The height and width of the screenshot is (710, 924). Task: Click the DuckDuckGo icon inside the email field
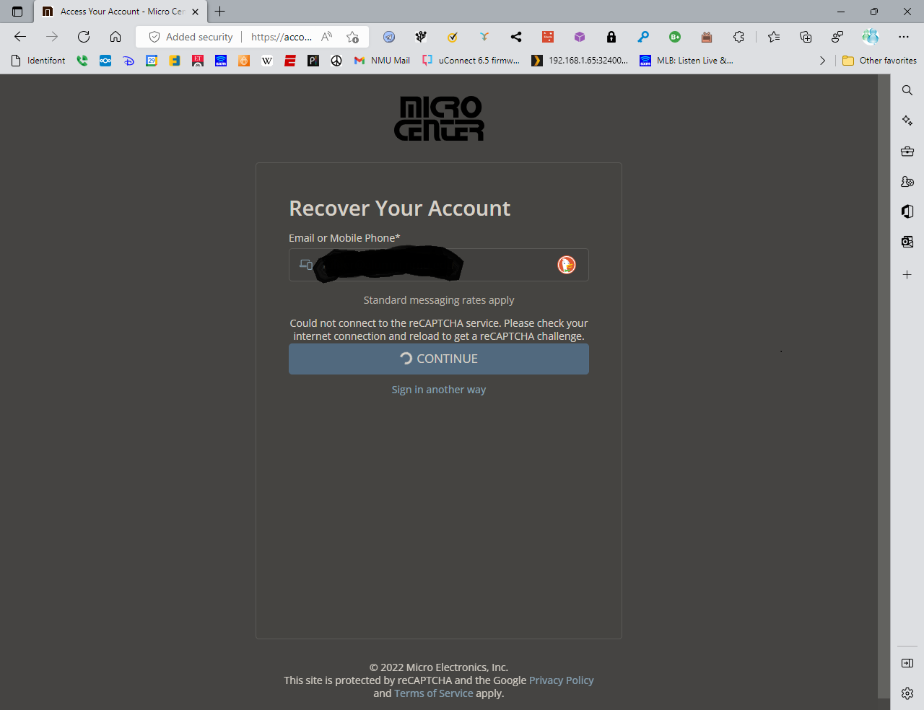pos(567,265)
